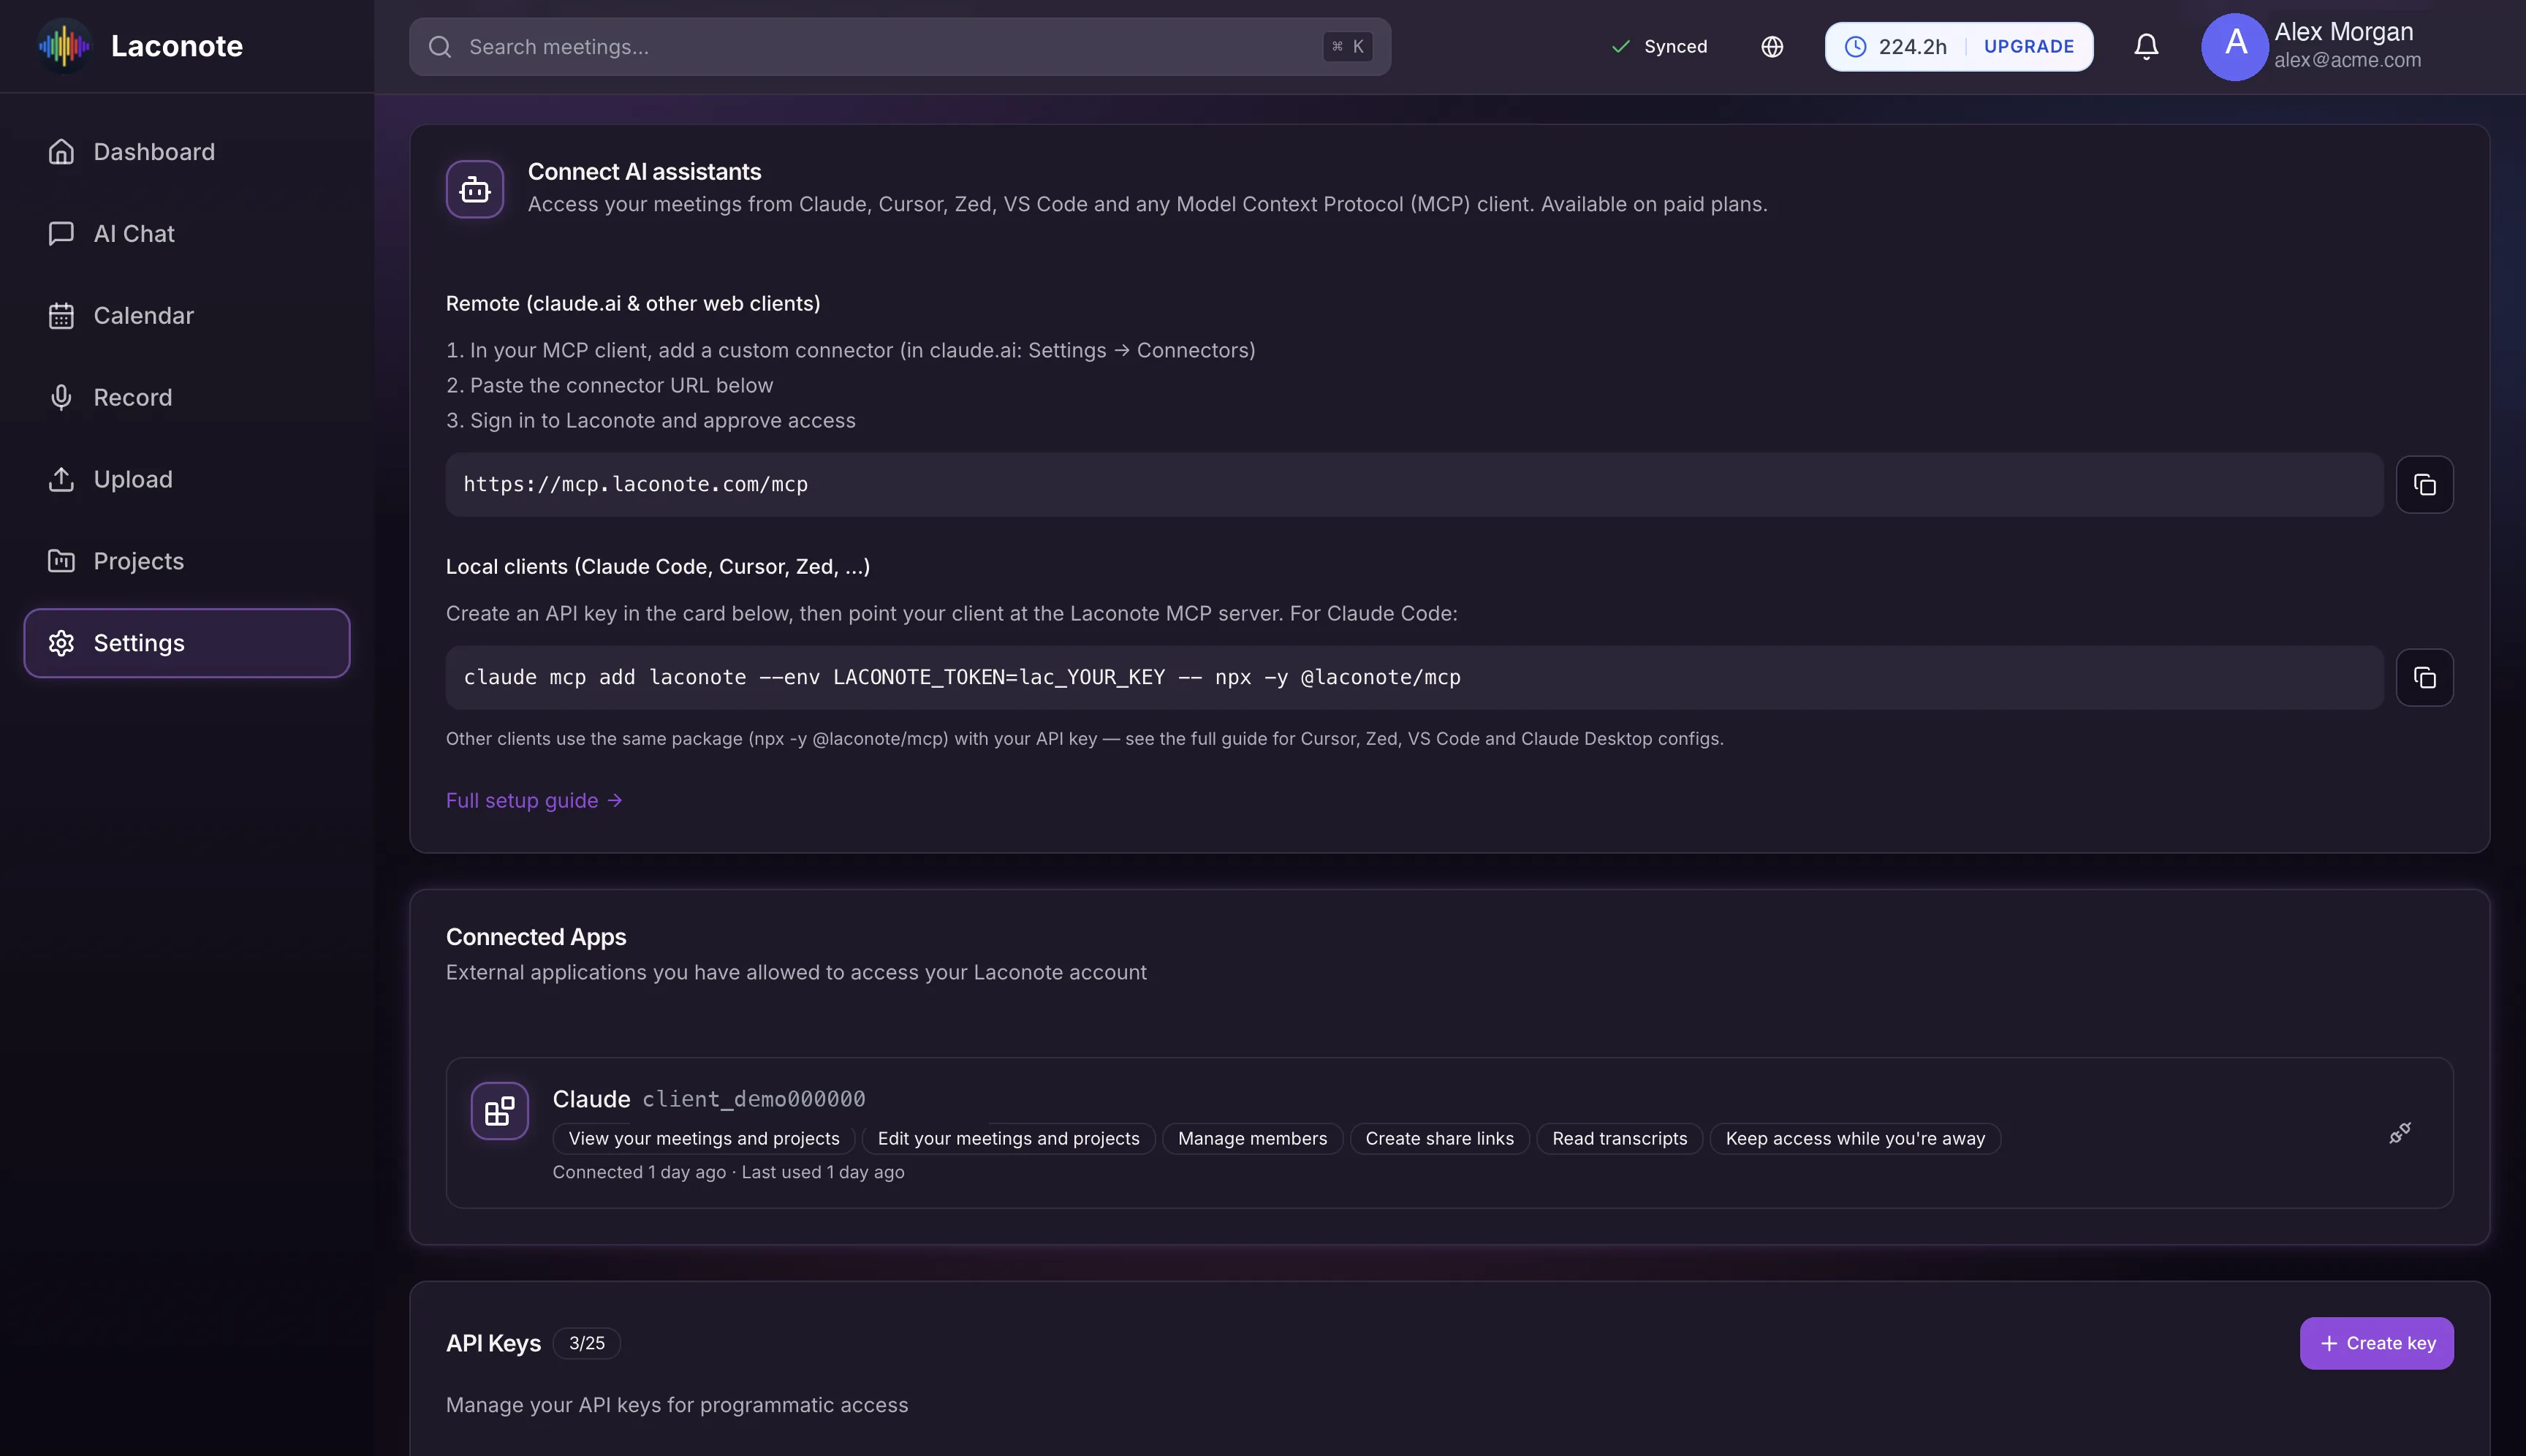Open notifications via the bell icon
This screenshot has width=2526, height=1456.
(2146, 47)
